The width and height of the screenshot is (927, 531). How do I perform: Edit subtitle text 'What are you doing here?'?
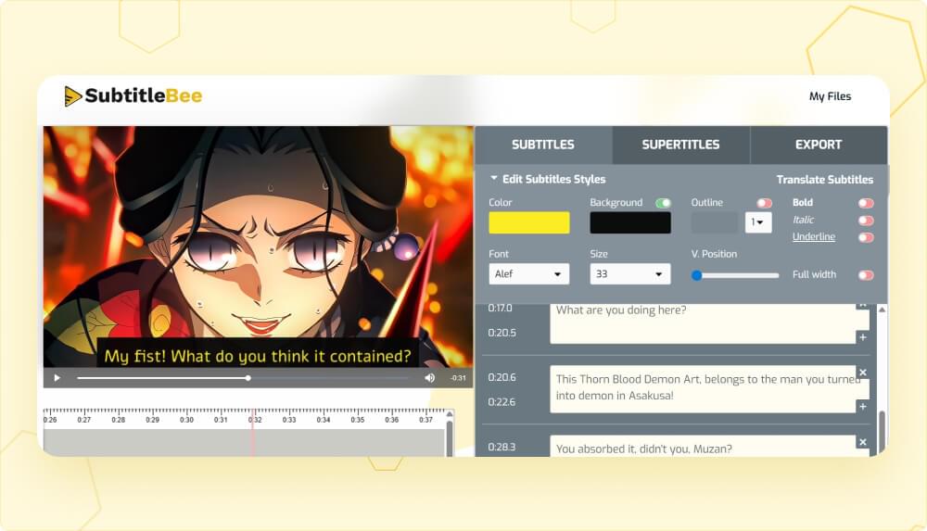click(x=703, y=322)
